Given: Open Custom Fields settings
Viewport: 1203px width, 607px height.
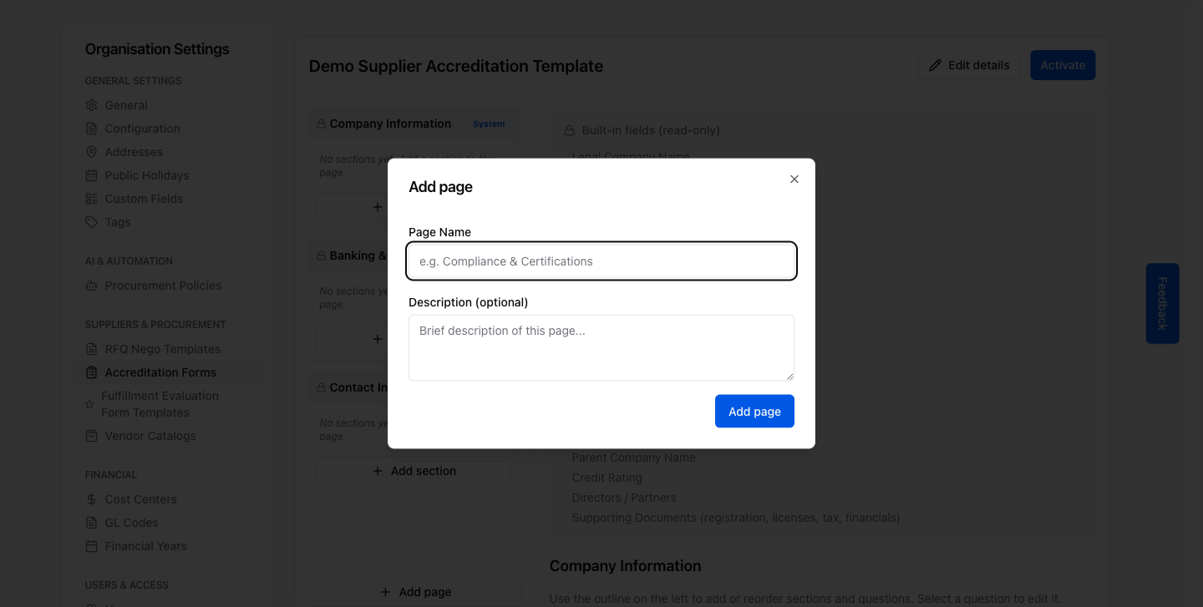Looking at the screenshot, I should click(x=144, y=199).
